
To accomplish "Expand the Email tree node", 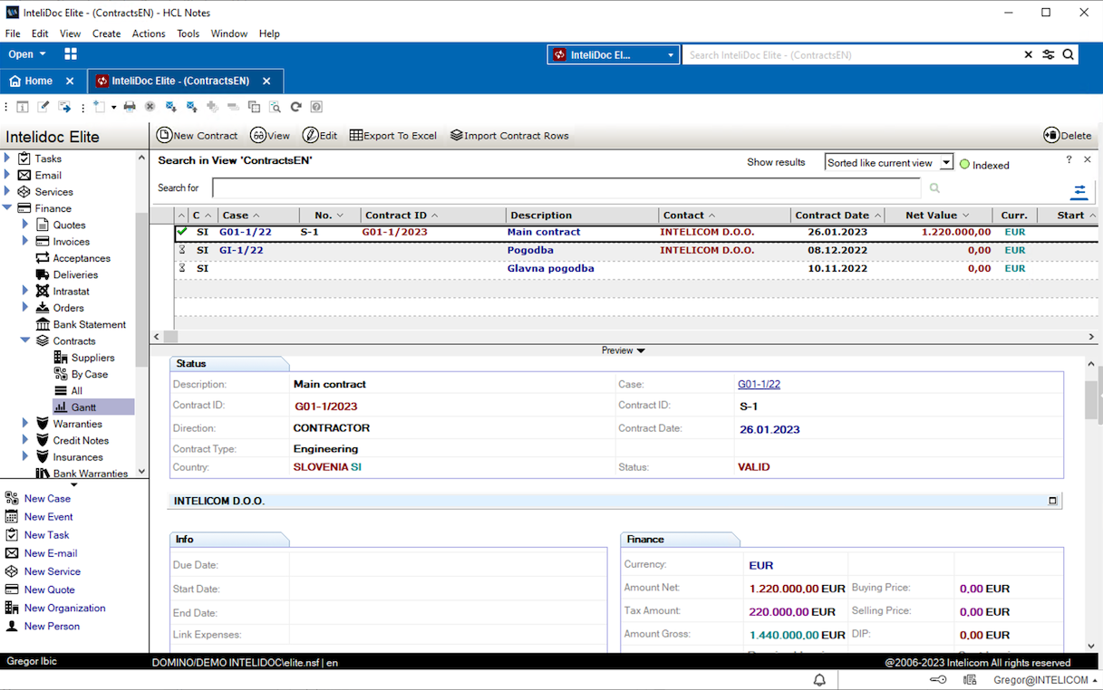I will tap(7, 175).
